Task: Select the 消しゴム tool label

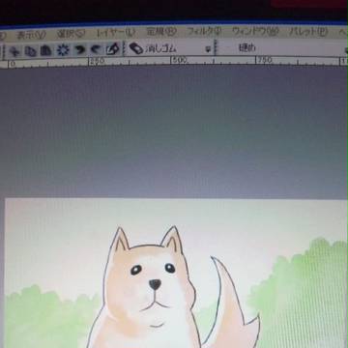Action: click(160, 48)
